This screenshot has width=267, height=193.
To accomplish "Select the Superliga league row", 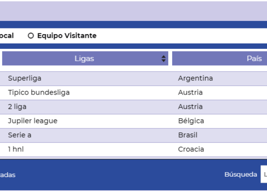I will click(x=24, y=79).
